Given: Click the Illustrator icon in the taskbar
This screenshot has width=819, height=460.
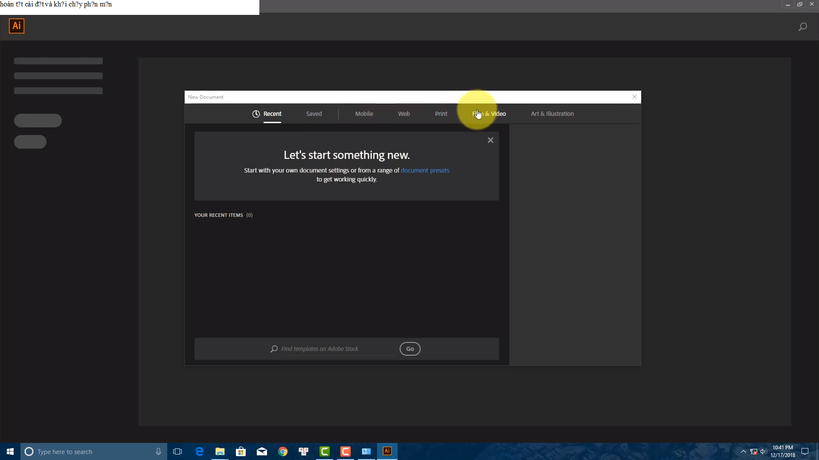Looking at the screenshot, I should click(387, 451).
